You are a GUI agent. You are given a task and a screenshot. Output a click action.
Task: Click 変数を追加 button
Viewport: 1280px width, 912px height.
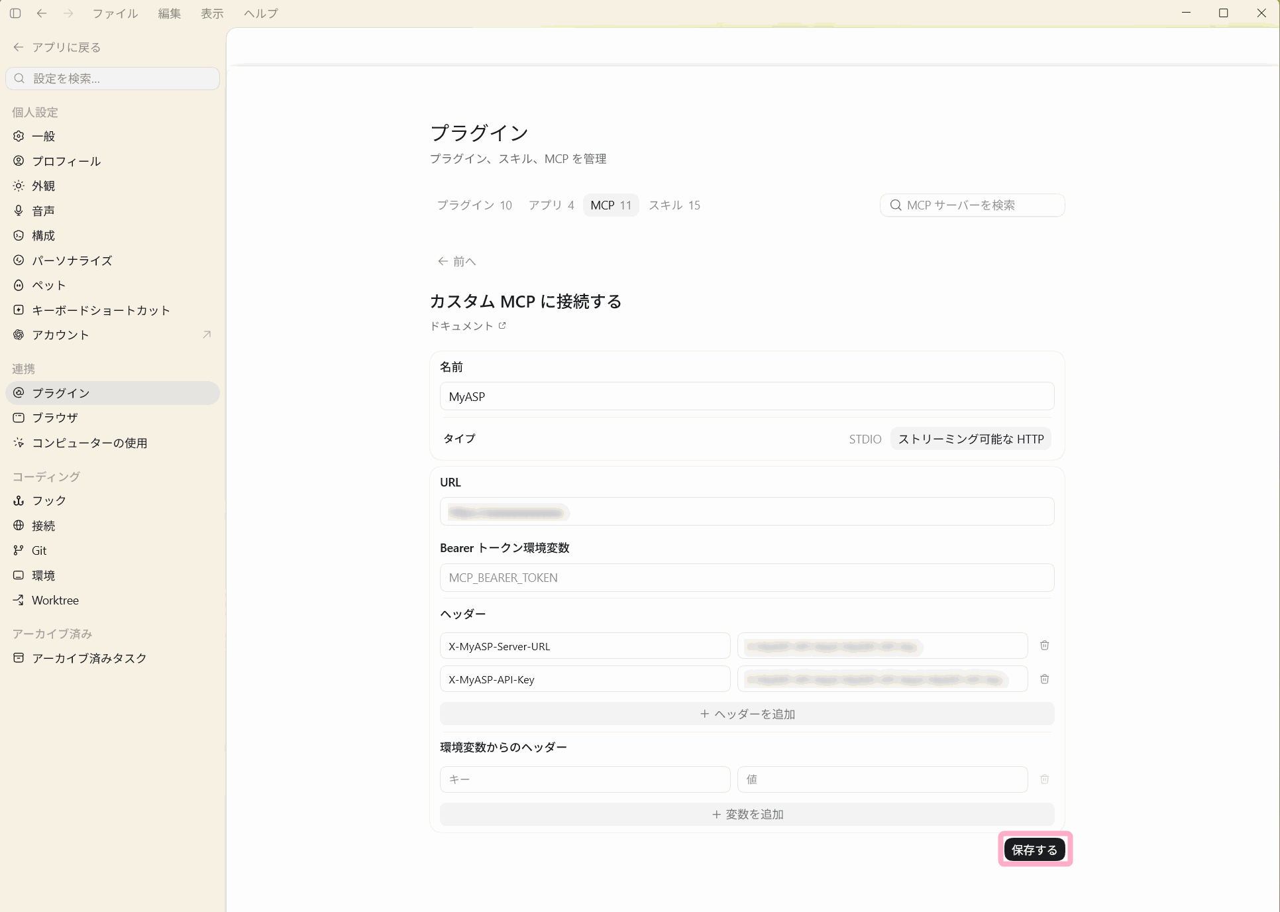coord(747,814)
